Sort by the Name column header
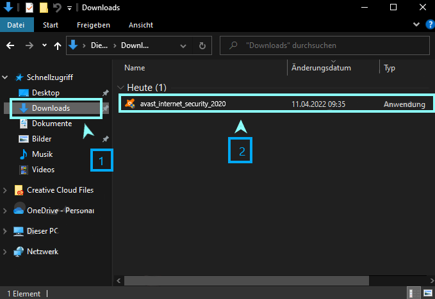Image resolution: width=435 pixels, height=299 pixels. coord(135,68)
